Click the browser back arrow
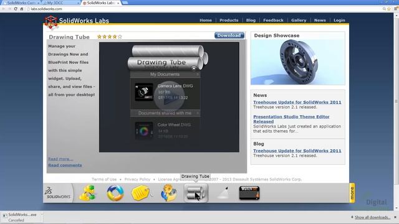This screenshot has width=399, height=224. coord(3,9)
